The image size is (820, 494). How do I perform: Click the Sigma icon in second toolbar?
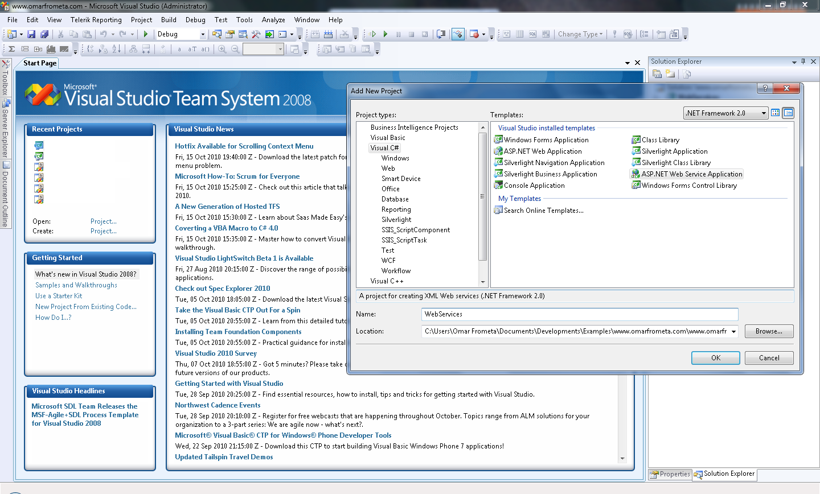tap(11, 50)
